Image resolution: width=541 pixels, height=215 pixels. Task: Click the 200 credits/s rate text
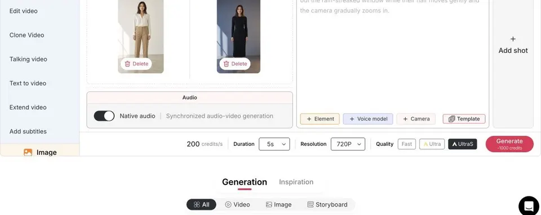(x=205, y=144)
